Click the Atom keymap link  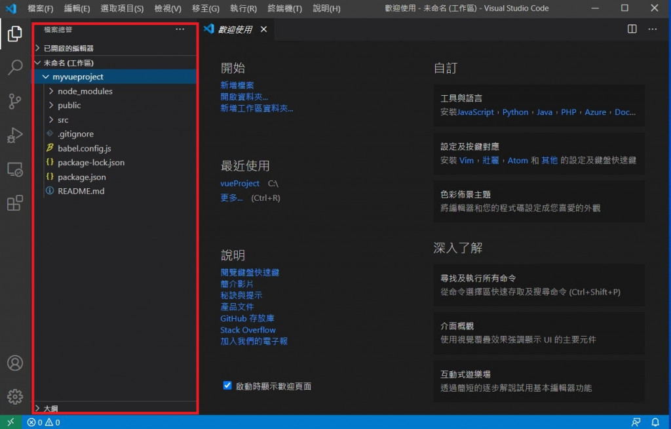pos(518,160)
